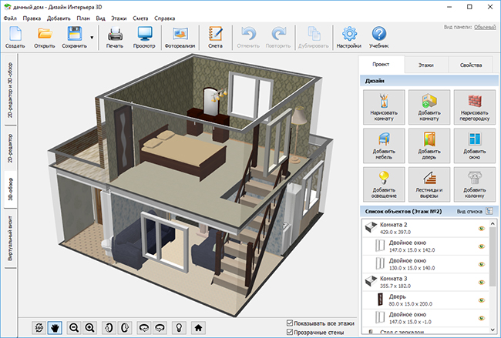Expand the Сохранить dropdown arrow
The height and width of the screenshot is (338, 501).
coord(92,38)
